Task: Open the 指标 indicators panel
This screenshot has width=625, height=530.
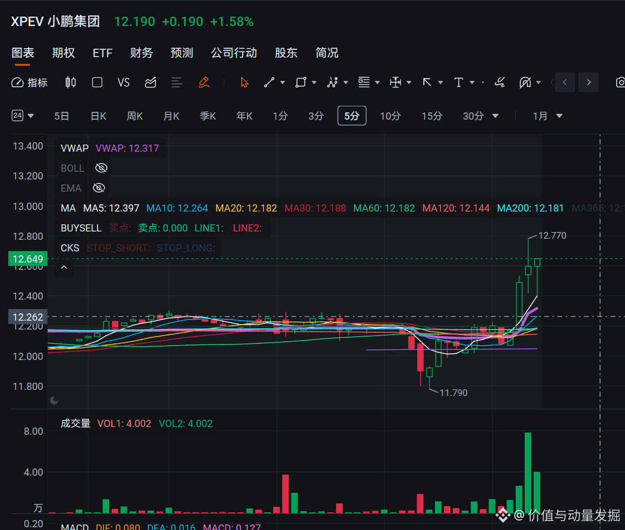Action: (x=29, y=83)
